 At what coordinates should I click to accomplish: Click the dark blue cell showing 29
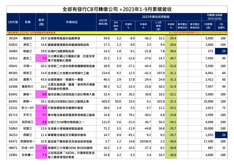(221, 51)
